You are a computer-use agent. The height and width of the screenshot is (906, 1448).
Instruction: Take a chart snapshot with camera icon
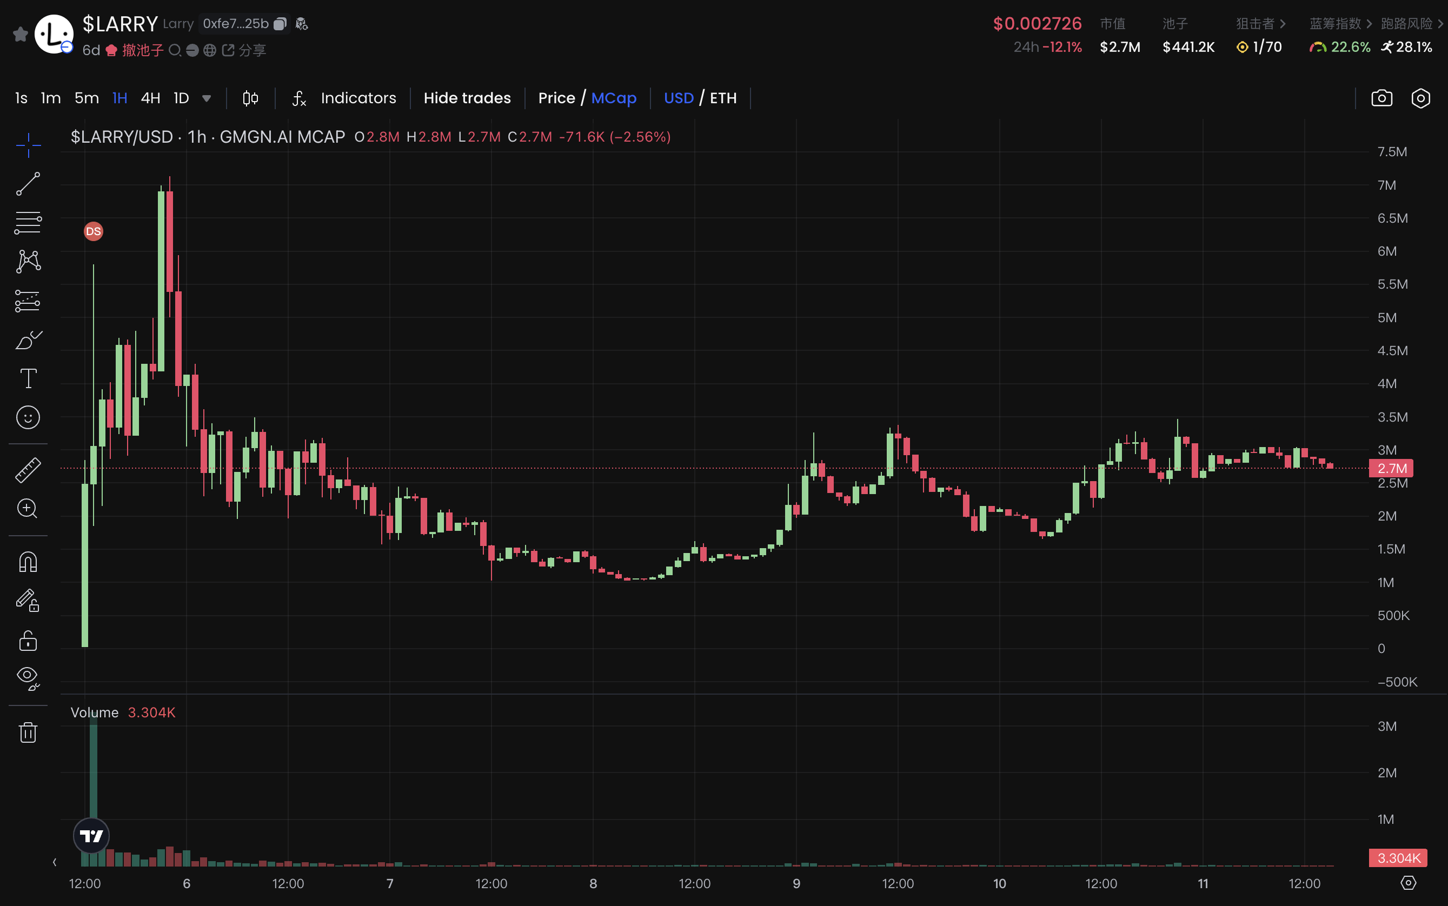(1381, 98)
